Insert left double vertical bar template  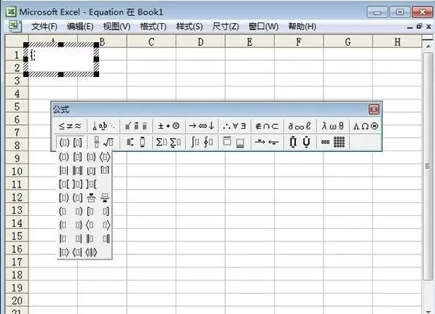coord(90,238)
